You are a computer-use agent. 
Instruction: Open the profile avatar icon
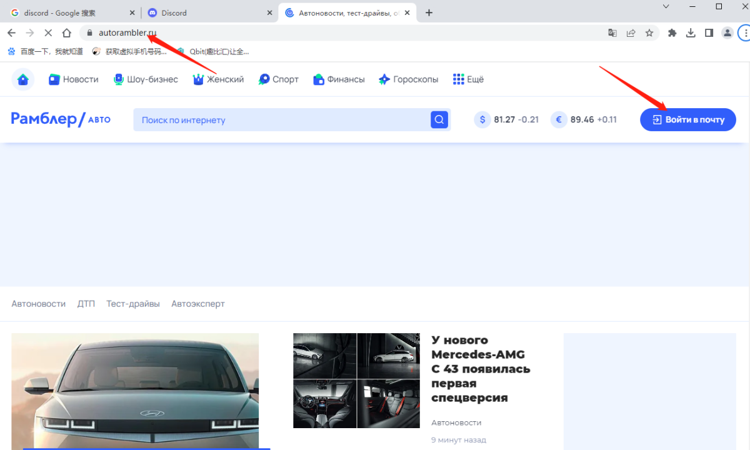pyautogui.click(x=727, y=33)
